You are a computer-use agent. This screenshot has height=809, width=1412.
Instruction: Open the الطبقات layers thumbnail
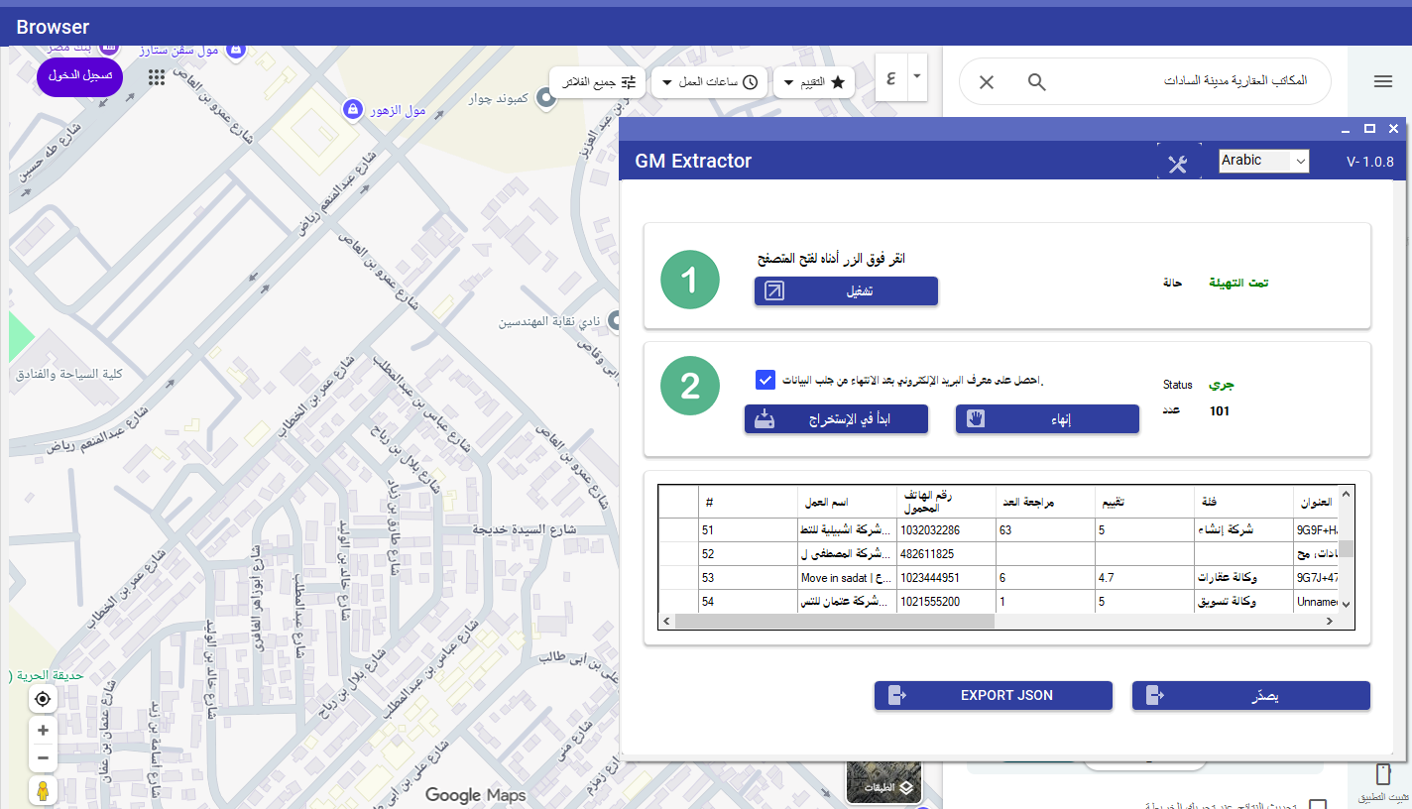click(x=883, y=783)
